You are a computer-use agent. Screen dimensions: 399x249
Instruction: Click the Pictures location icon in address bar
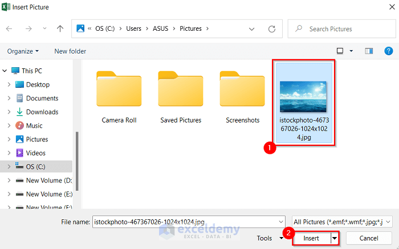80,28
